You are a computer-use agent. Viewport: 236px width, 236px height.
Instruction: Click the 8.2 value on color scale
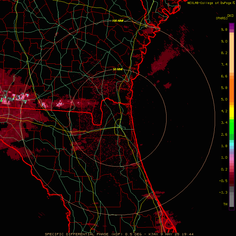[x=224, y=53]
